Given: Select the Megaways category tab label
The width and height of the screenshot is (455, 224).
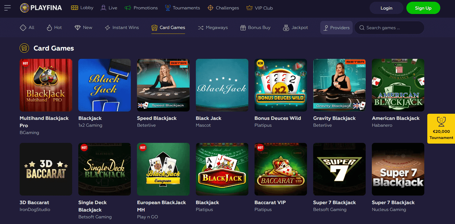Looking at the screenshot, I should pos(217,28).
